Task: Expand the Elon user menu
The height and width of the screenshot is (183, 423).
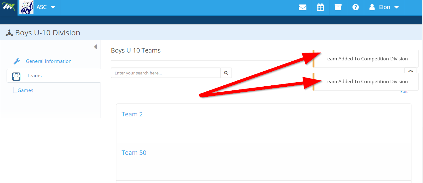Action: [384, 7]
